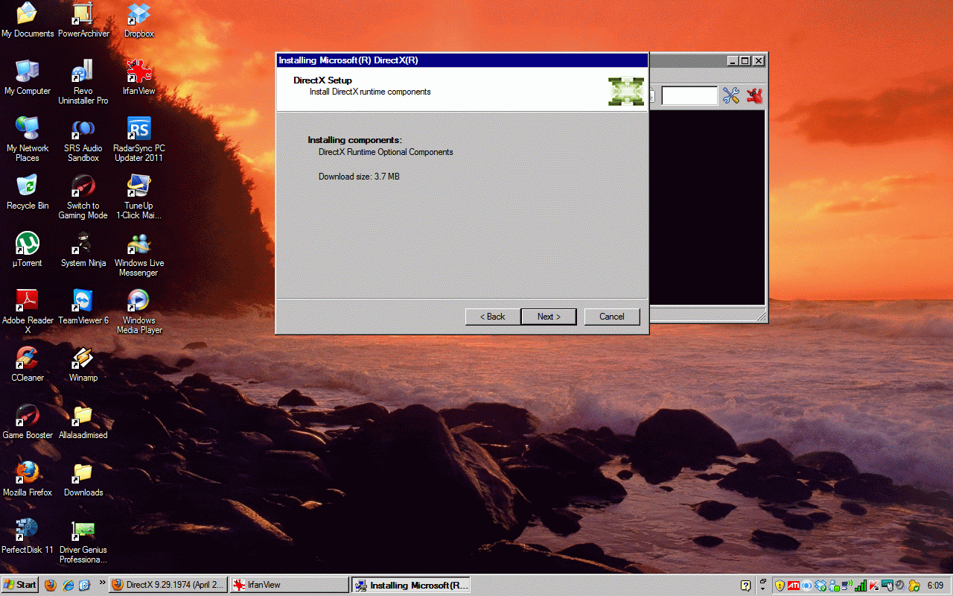
Task: Select TuneUp 1-Click Maintenance shortcut
Action: (138, 197)
